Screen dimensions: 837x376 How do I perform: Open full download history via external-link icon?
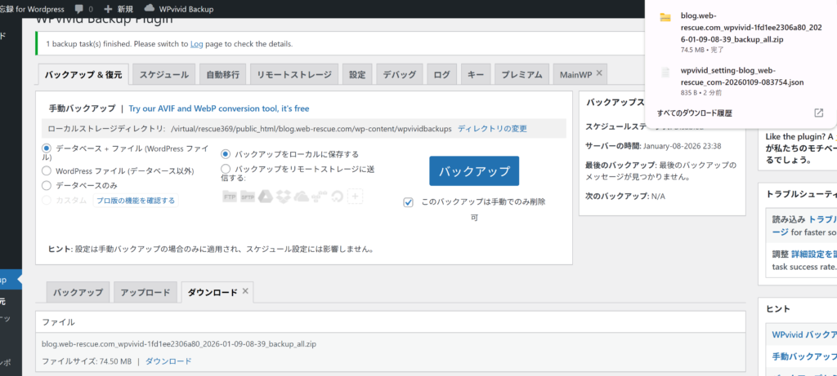(x=818, y=113)
